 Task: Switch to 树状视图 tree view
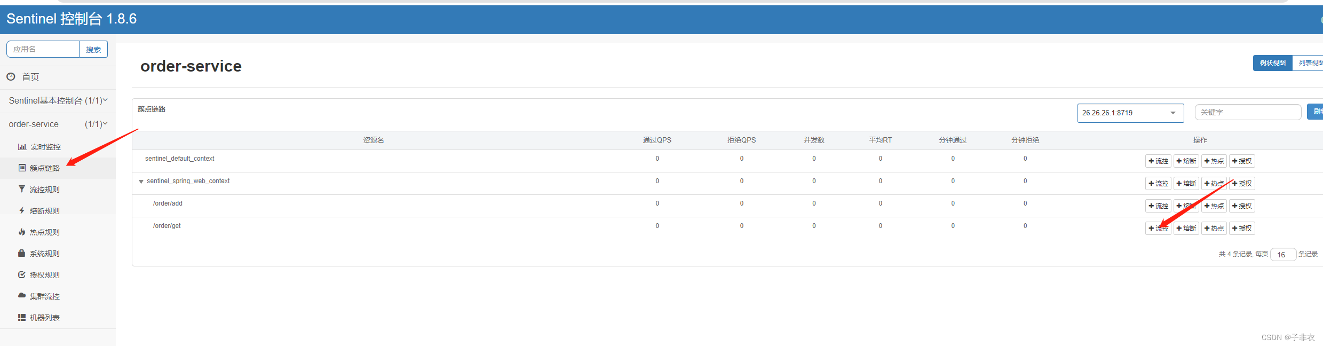[1272, 63]
